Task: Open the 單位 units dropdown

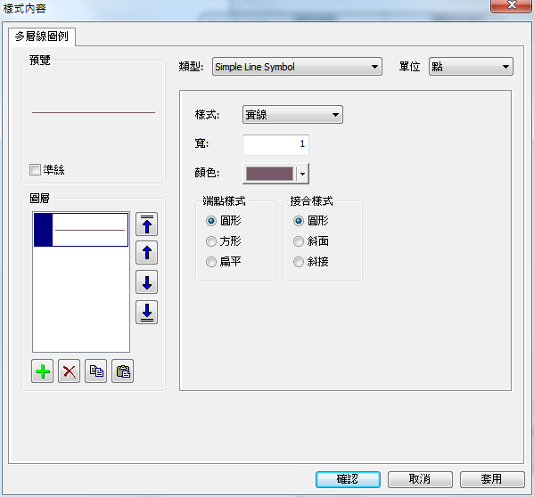Action: [x=471, y=67]
